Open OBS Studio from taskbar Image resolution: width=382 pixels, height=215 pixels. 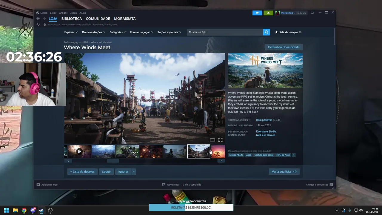(x=50, y=210)
